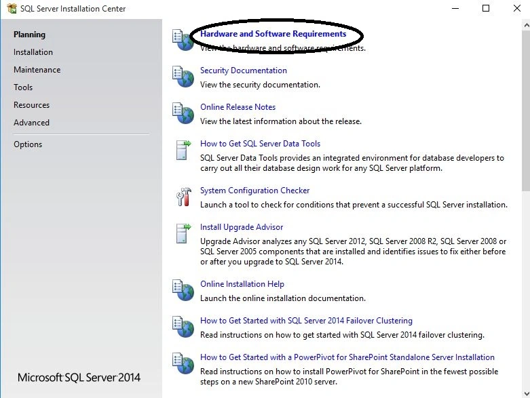This screenshot has width=530, height=398.
Task: Open the Failover Clustering getting started link
Action: click(306, 320)
